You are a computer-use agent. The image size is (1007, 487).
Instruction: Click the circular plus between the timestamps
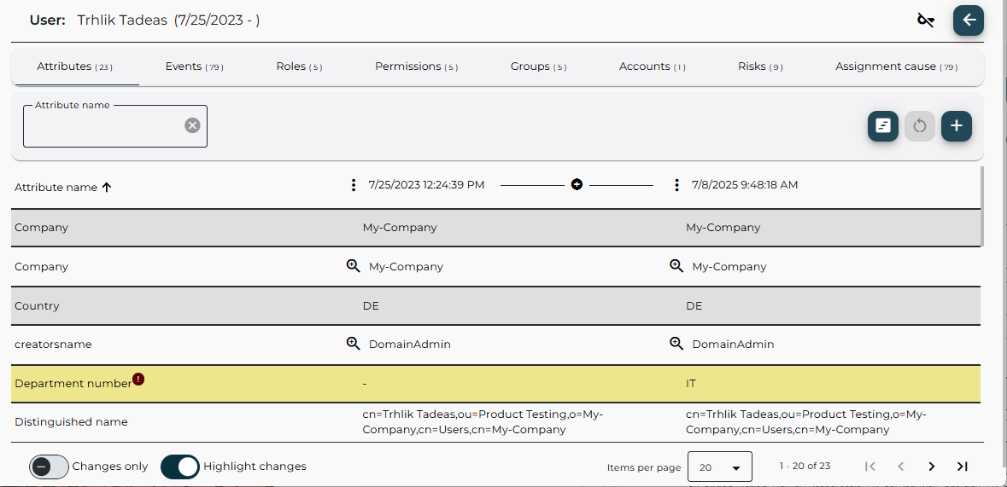(x=577, y=184)
